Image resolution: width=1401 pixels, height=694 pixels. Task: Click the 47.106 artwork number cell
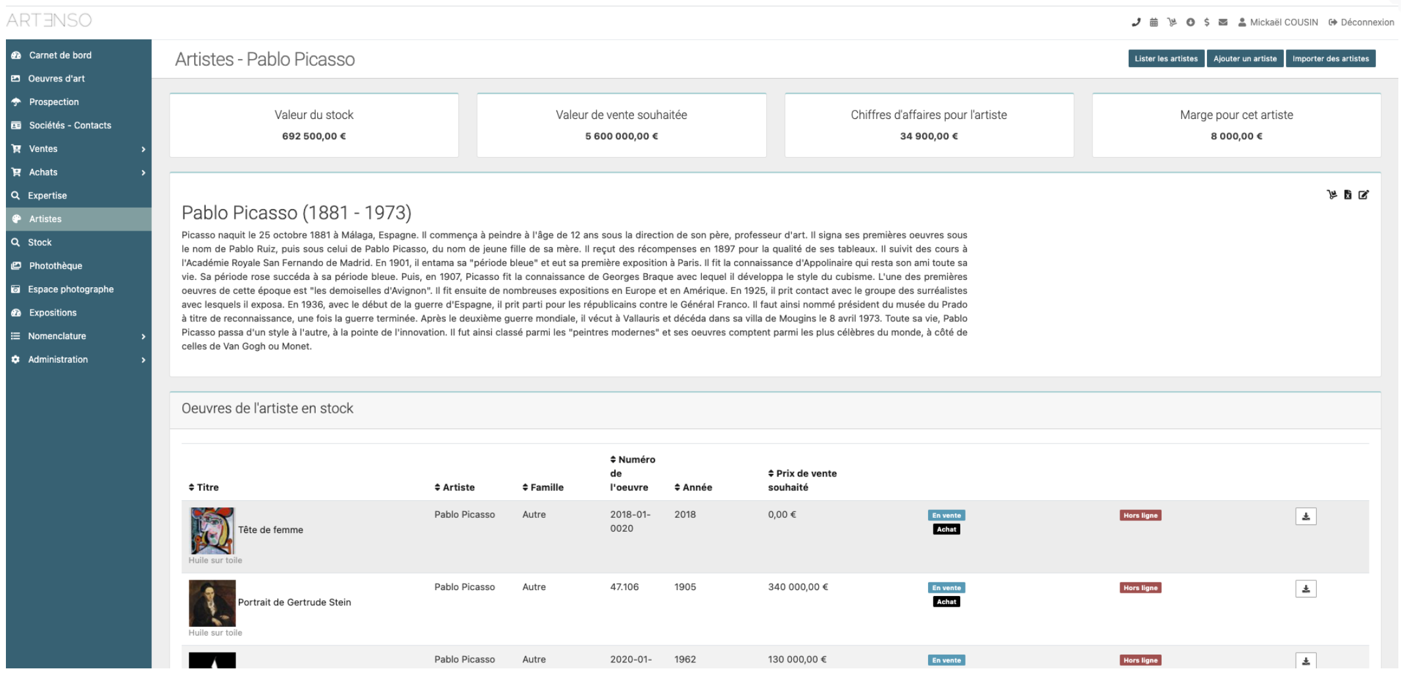pyautogui.click(x=624, y=587)
